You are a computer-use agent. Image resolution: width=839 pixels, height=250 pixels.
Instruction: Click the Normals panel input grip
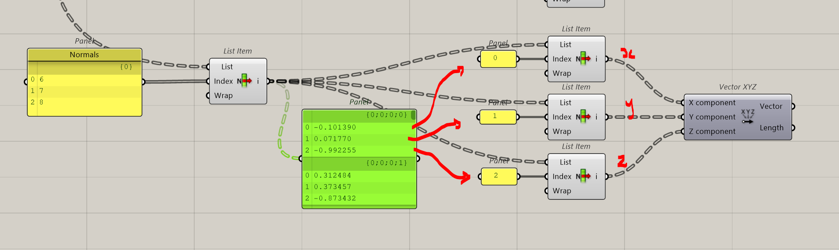pos(26,81)
